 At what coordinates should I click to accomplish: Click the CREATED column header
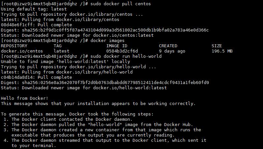click(168, 46)
